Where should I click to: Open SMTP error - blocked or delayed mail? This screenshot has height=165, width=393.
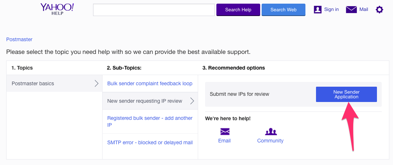tap(150, 143)
